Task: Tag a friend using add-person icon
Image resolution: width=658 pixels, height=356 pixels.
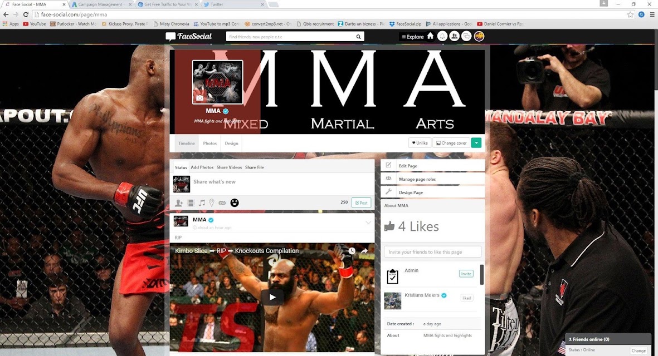Action: click(x=179, y=202)
